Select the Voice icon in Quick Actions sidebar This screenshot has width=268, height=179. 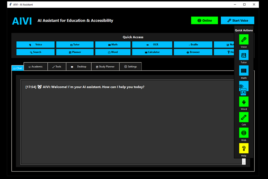[244, 39]
